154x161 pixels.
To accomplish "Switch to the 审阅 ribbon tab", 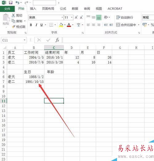I will tap(87, 9).
